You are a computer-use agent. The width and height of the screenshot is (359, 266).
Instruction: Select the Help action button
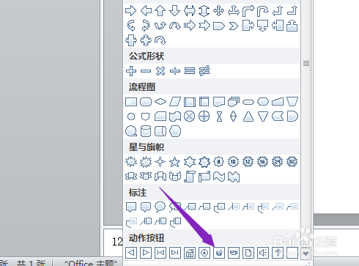(278, 253)
